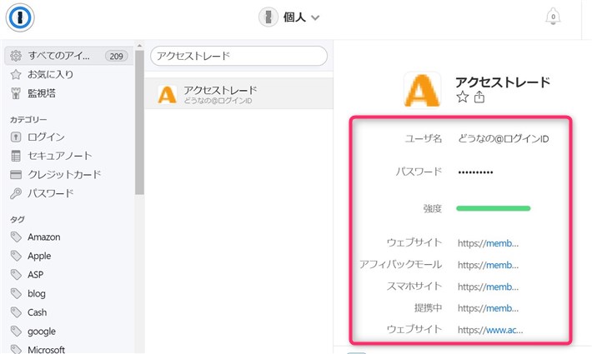Open the スマホサイト link
The width and height of the screenshot is (592, 354).
(x=488, y=287)
